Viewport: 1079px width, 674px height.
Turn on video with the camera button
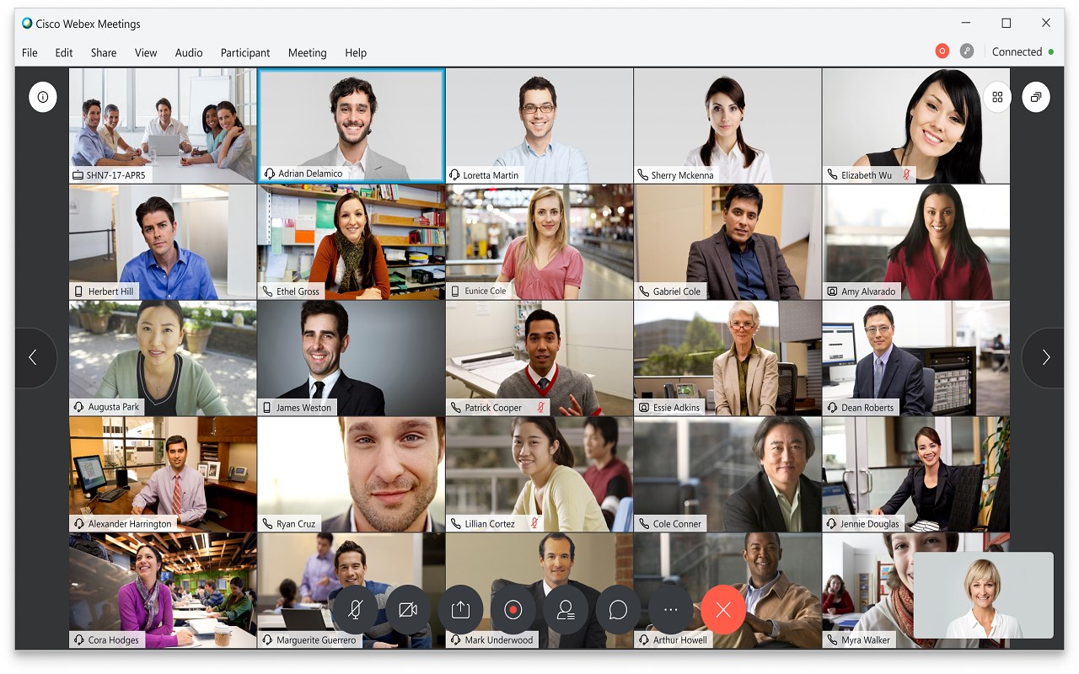coord(408,610)
